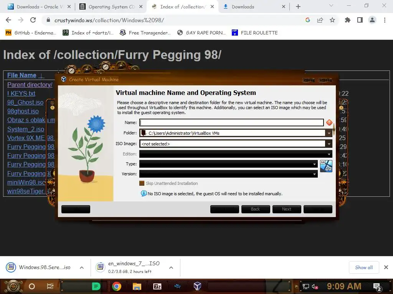Click the network tray icon
This screenshot has height=294, width=393.
coord(305,286)
